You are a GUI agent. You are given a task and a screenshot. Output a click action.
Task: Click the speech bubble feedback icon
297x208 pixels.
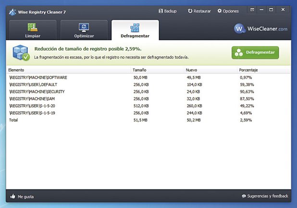[244, 196]
